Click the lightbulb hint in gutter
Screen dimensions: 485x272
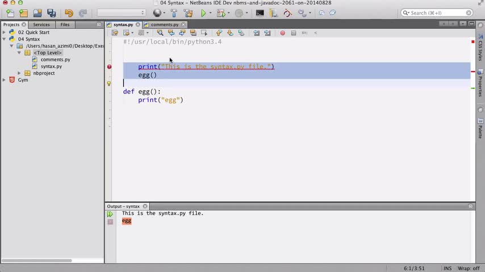click(109, 83)
